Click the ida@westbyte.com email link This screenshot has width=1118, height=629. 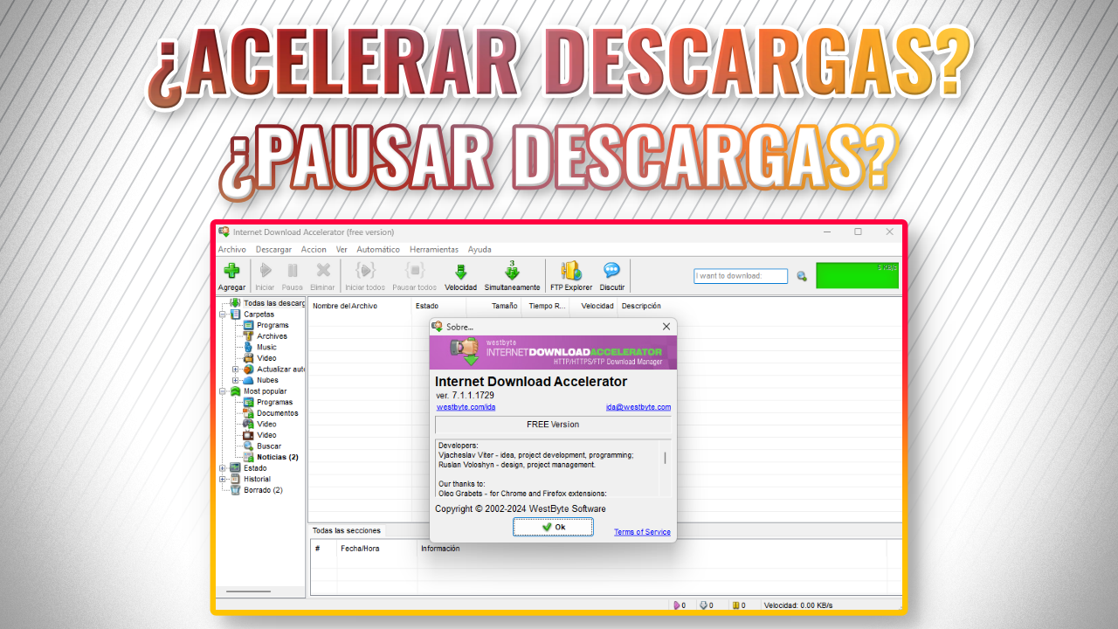point(638,407)
